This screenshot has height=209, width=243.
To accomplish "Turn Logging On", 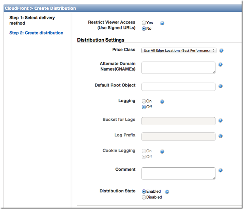I will click(x=144, y=101).
